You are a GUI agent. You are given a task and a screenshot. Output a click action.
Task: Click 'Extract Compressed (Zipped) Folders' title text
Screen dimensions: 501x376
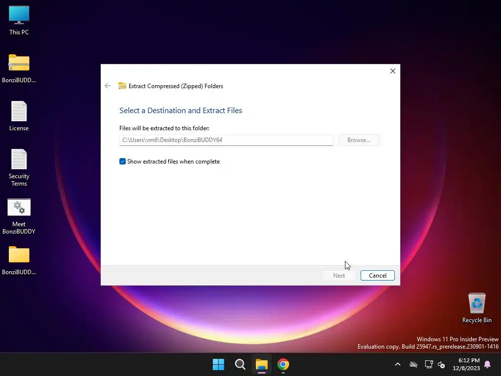(x=176, y=86)
